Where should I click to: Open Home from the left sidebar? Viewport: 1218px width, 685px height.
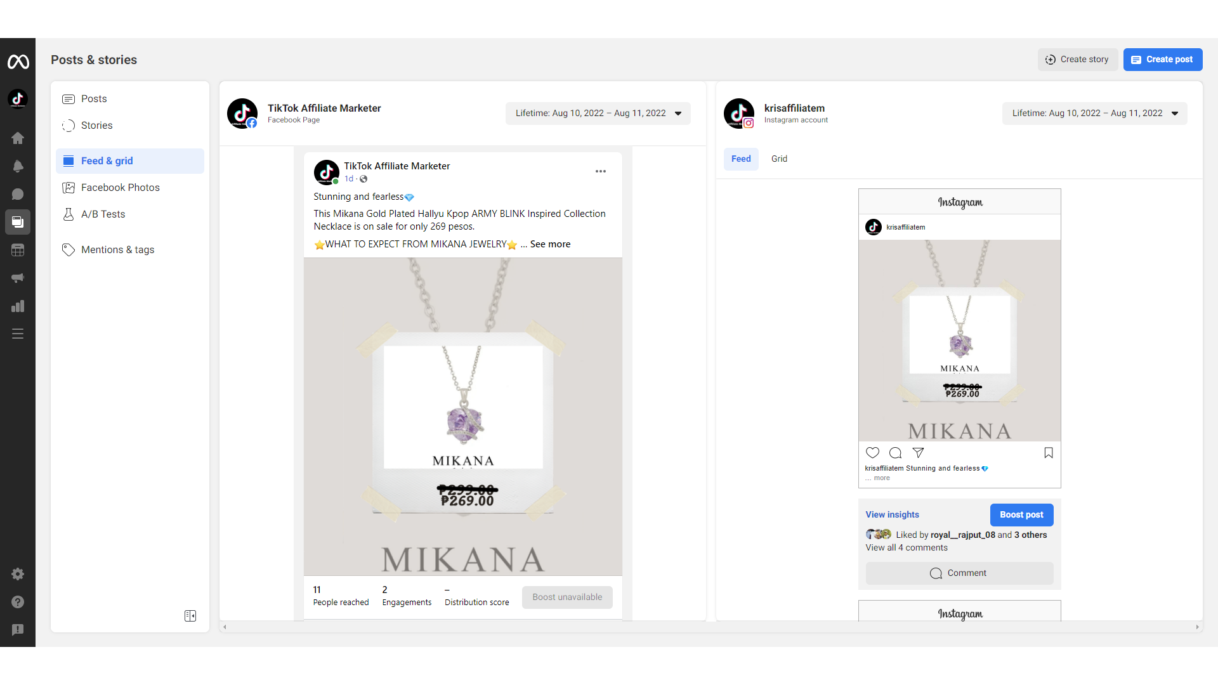18,138
